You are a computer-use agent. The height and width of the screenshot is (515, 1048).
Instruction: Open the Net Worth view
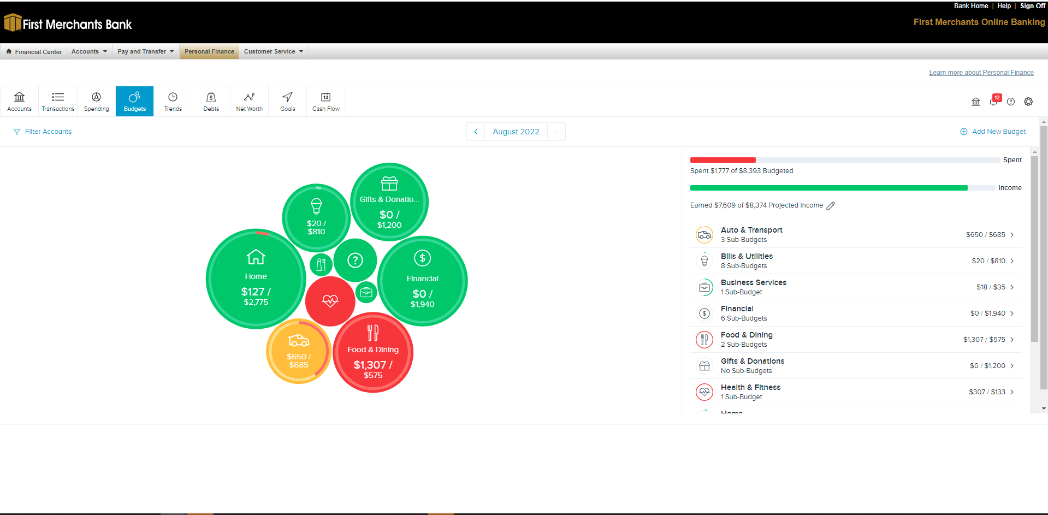coord(249,101)
